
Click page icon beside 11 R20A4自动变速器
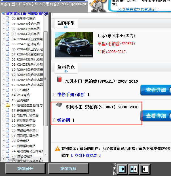coord(8,80)
